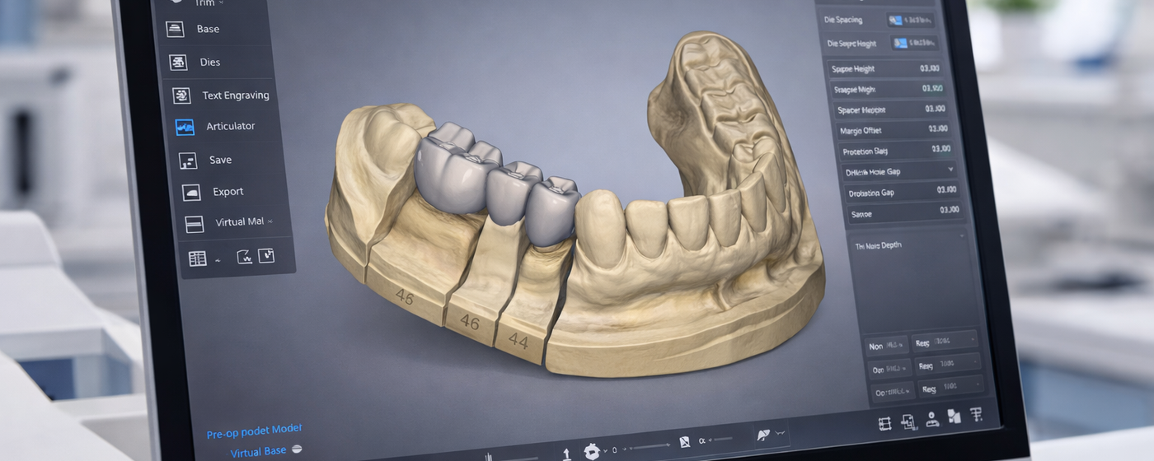
Task: Click the Virtual Base text link
Action: pos(258,452)
